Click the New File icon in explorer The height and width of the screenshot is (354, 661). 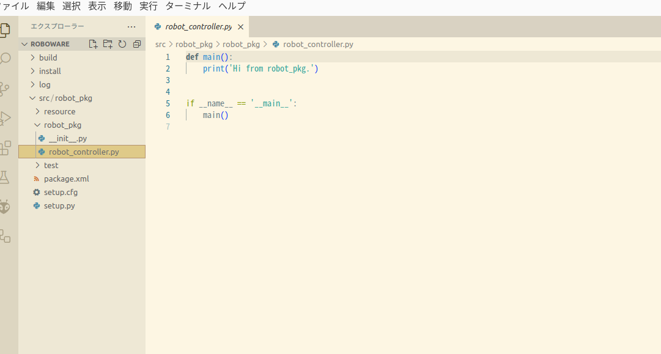click(x=93, y=44)
